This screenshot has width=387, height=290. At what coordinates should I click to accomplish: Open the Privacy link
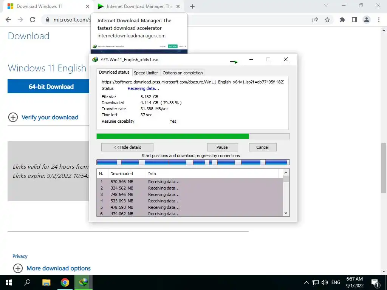(x=20, y=256)
